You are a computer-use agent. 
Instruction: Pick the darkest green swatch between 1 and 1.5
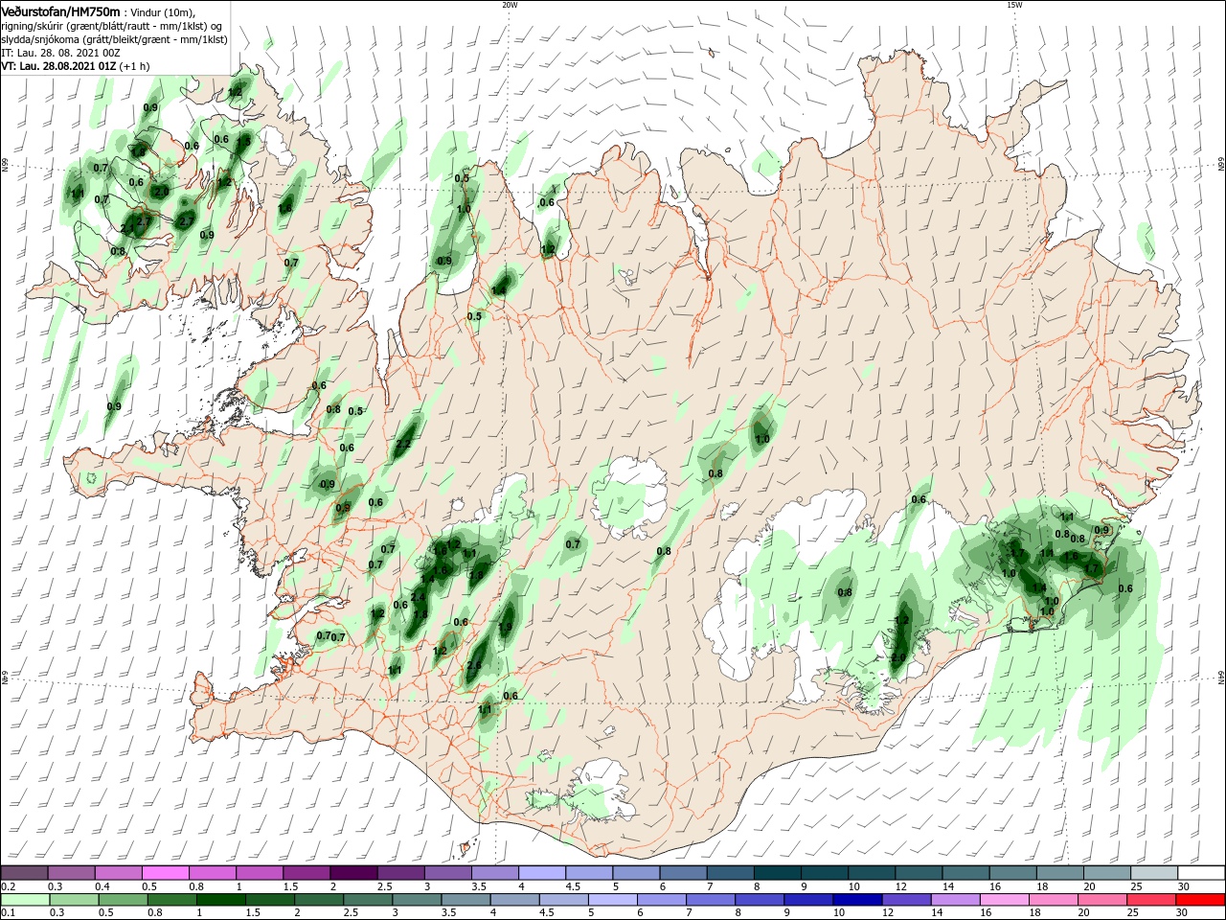[x=221, y=900]
